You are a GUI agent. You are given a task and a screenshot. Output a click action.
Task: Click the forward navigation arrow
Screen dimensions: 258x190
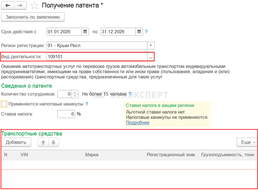tap(20, 5)
